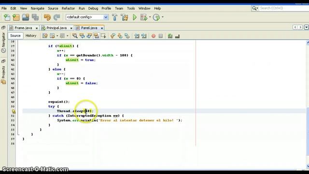Switch to the Frame.java tab
The image size is (309, 174).
point(23,28)
